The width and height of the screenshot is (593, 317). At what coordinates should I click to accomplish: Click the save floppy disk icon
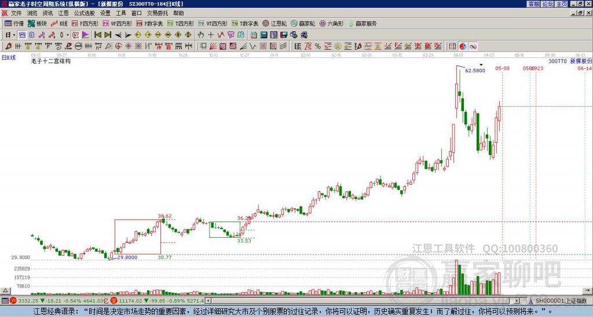click(x=284, y=35)
